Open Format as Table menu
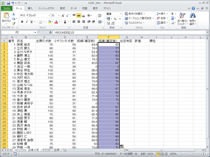Image resolution: width=210 pixels, height=157 pixels. click(x=139, y=18)
